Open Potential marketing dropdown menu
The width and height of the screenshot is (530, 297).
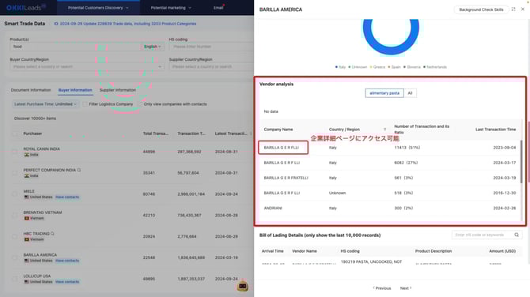pyautogui.click(x=171, y=8)
